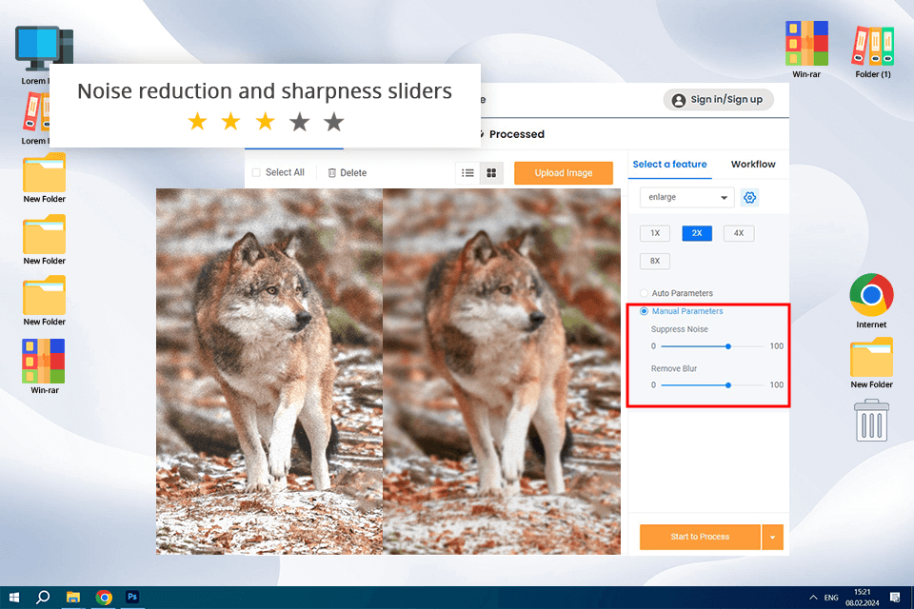
Task: Open the Recycle Bin desktop icon
Action: click(871, 421)
